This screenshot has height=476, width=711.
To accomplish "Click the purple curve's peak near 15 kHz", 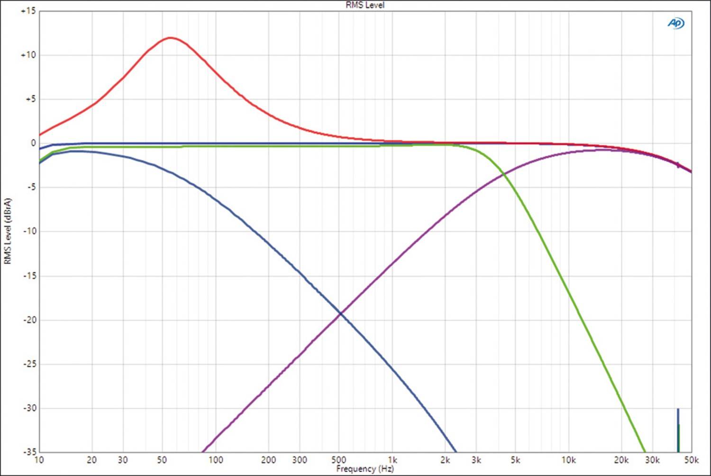I will (x=602, y=150).
